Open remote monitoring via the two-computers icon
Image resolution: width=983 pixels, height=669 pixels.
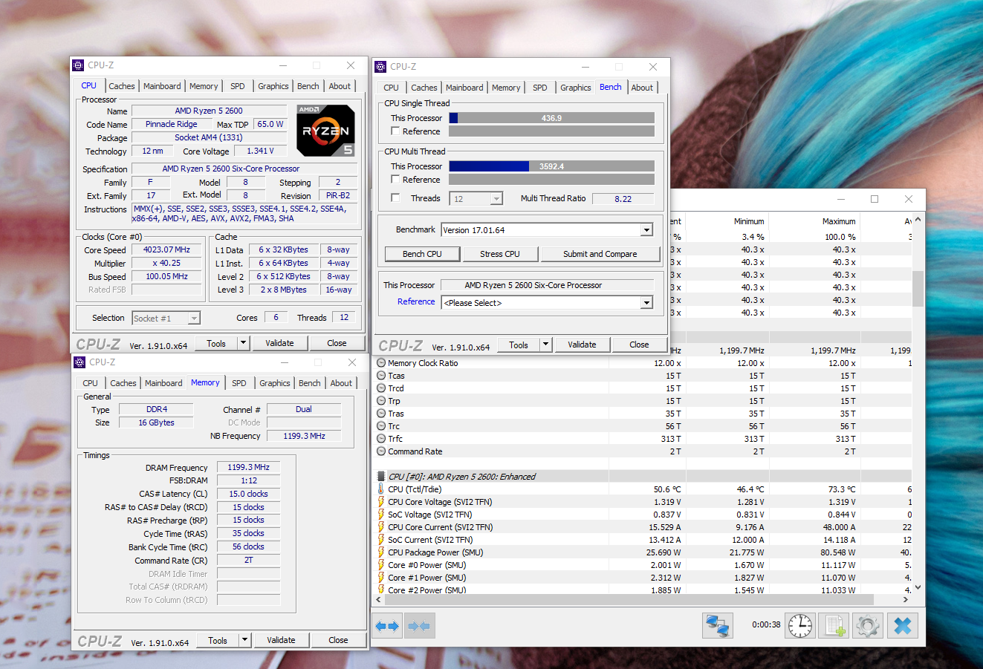coord(718,625)
